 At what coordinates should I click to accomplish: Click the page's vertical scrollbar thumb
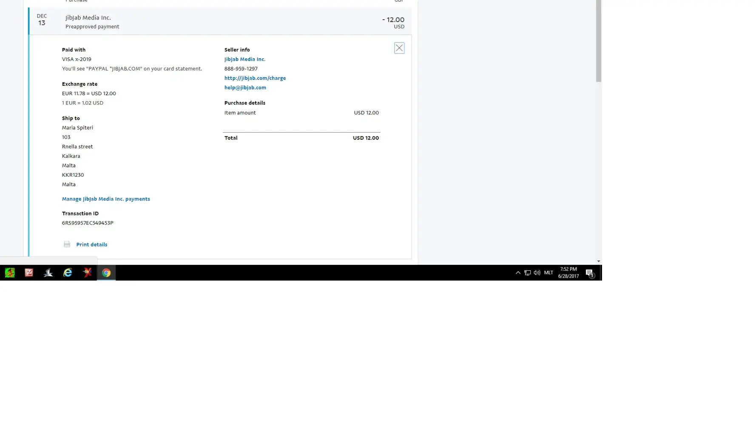pyautogui.click(x=598, y=41)
